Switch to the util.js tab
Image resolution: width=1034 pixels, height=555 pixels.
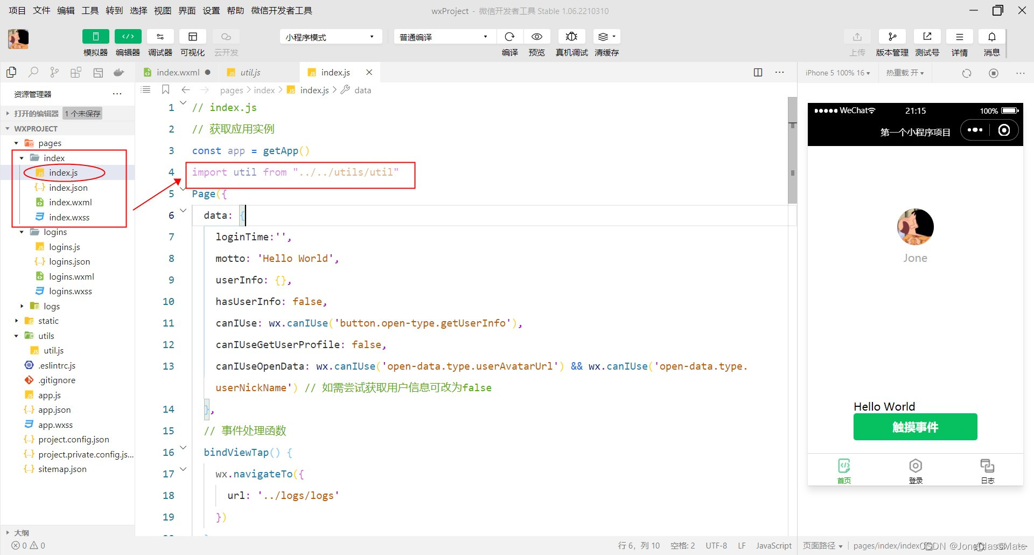point(250,72)
